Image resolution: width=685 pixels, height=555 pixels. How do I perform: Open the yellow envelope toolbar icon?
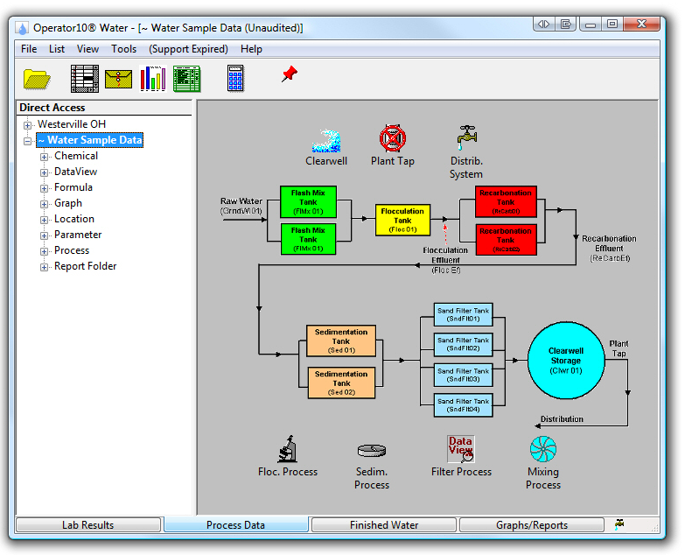tap(118, 79)
